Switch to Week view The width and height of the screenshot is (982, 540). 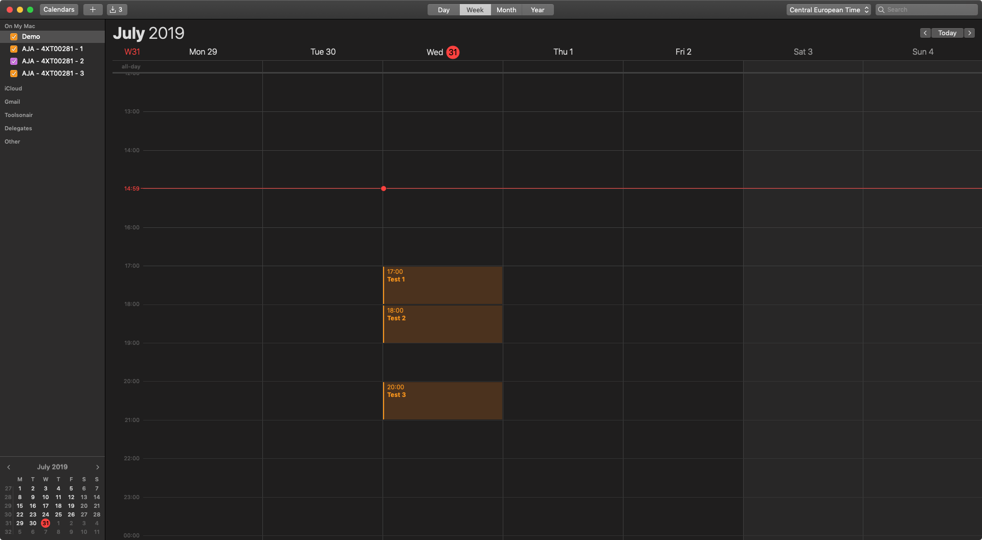point(475,10)
